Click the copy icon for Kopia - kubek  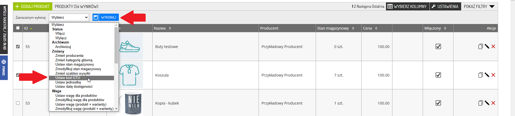click(480, 103)
